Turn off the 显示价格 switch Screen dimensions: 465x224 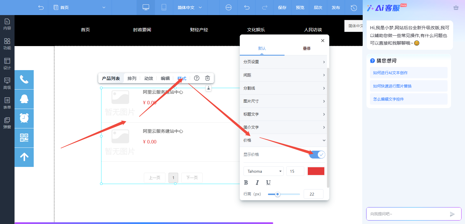[x=317, y=154]
